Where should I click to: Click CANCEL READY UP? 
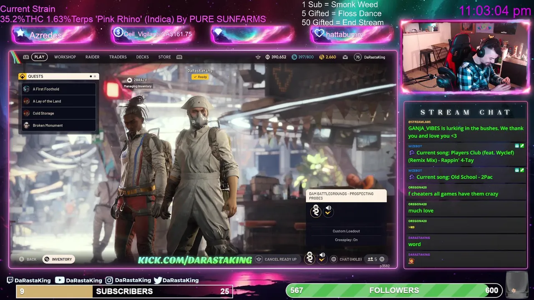click(x=276, y=259)
